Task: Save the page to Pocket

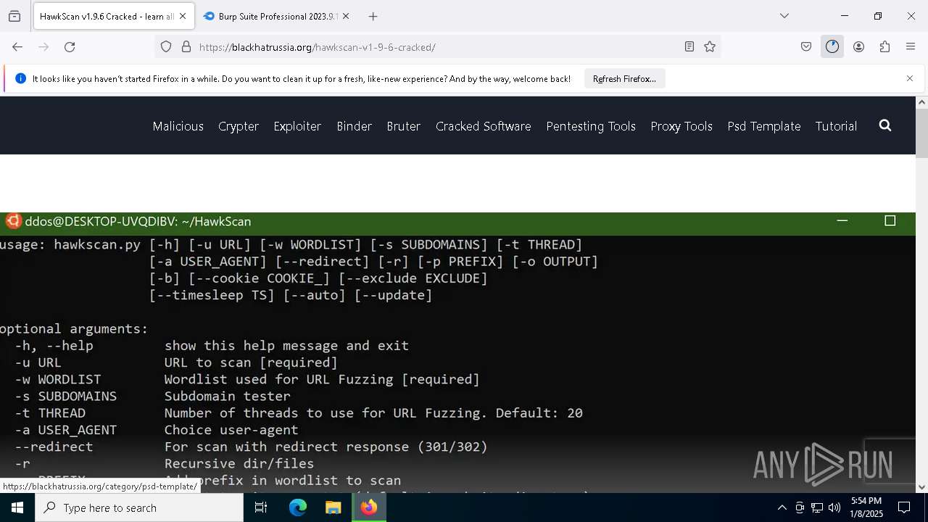Action: coord(806,47)
